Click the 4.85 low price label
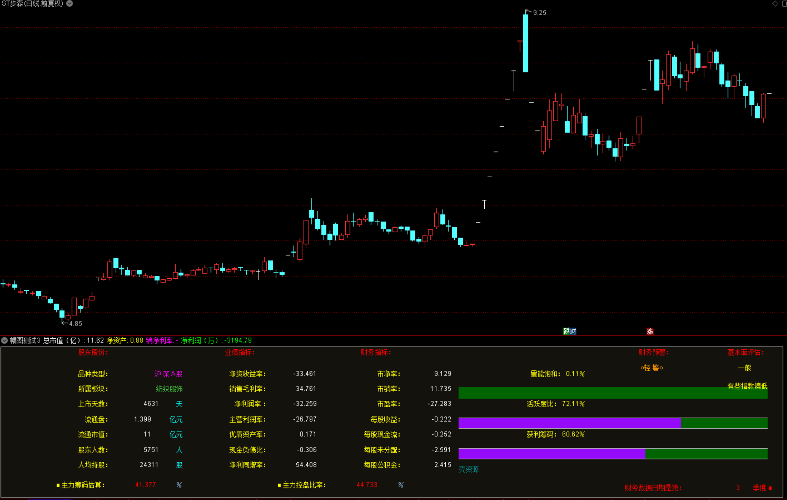This screenshot has width=787, height=500. pyautogui.click(x=76, y=323)
